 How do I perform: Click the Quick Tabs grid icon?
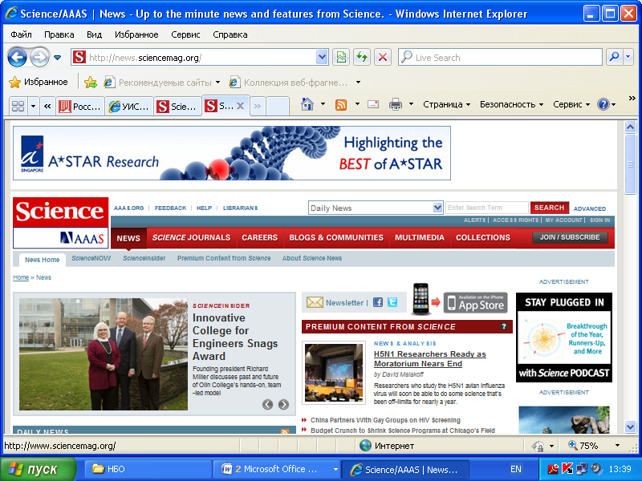[x=18, y=107]
